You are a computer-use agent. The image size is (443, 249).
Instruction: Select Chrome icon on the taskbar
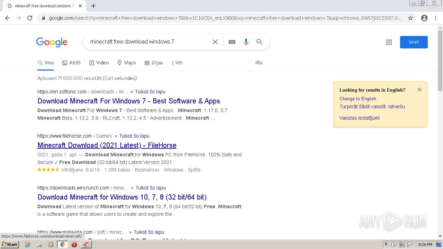tap(63, 245)
